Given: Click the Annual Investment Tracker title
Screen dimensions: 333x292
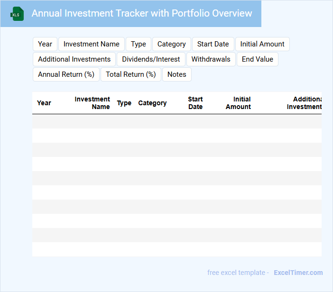Looking at the screenshot, I should (x=142, y=13).
